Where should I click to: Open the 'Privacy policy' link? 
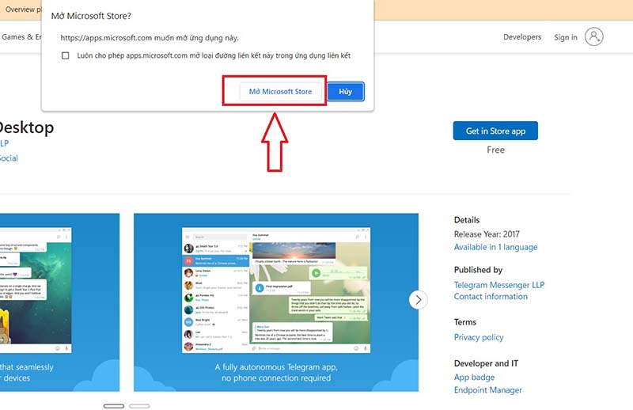click(x=479, y=337)
